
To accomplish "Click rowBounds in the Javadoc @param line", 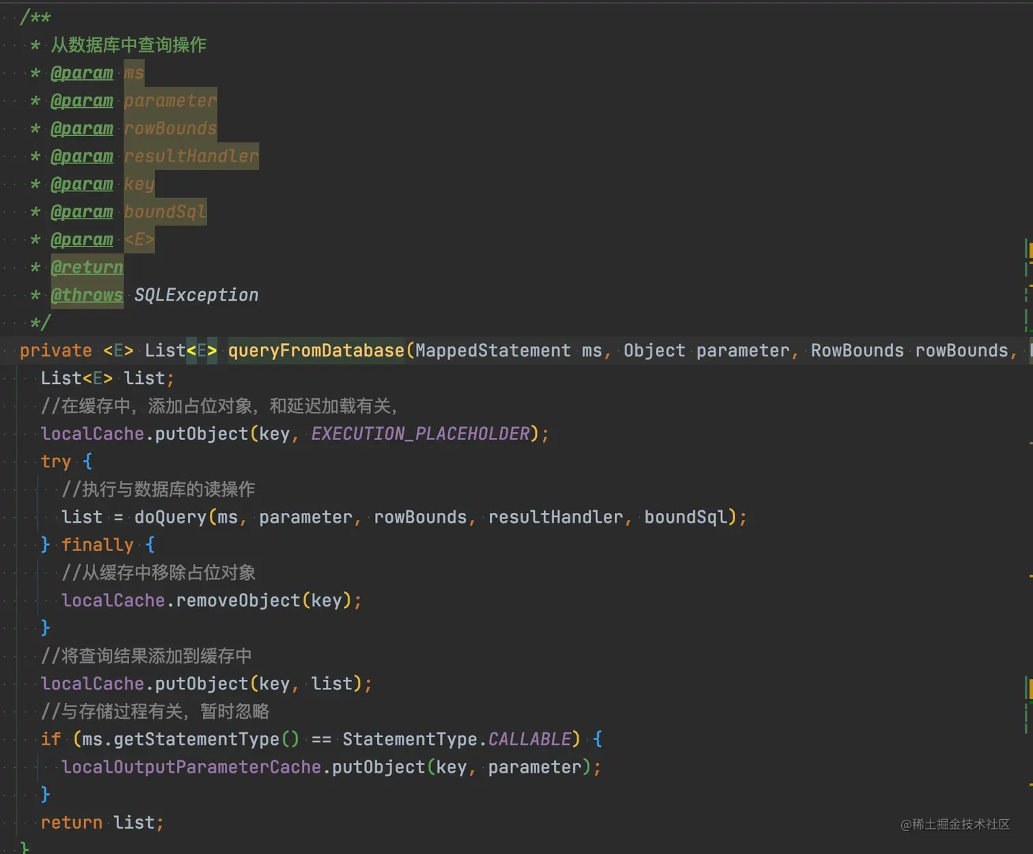I will pos(170,128).
